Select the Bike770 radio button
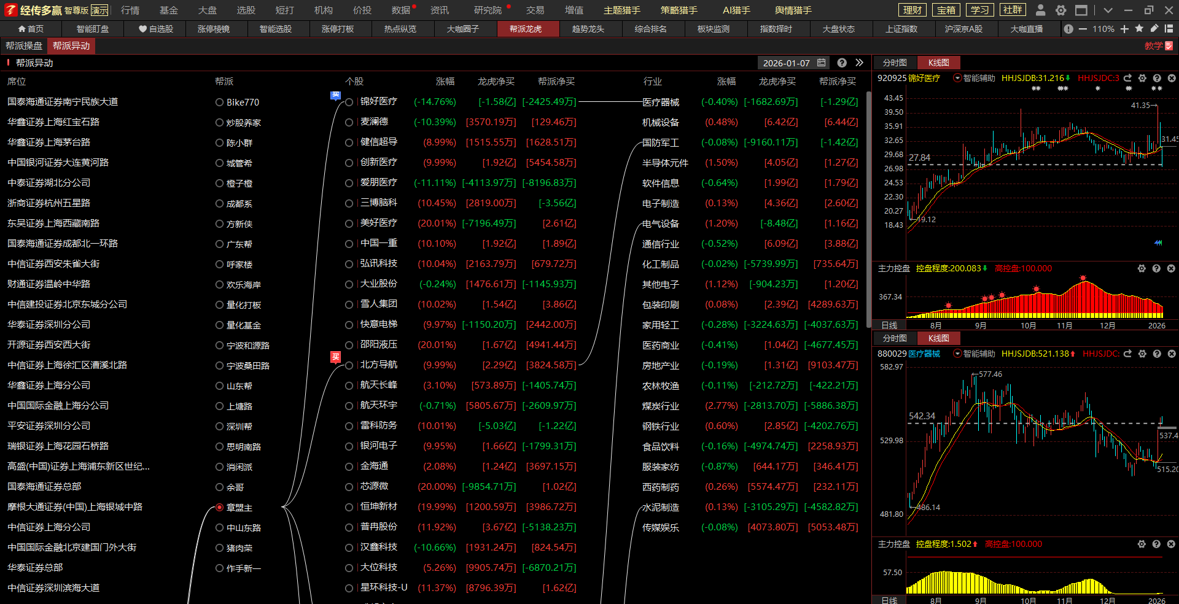This screenshot has height=604, width=1179. click(x=219, y=103)
